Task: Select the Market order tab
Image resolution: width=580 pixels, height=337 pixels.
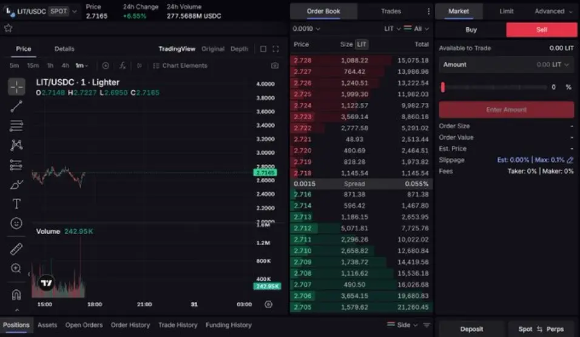Action: tap(459, 11)
